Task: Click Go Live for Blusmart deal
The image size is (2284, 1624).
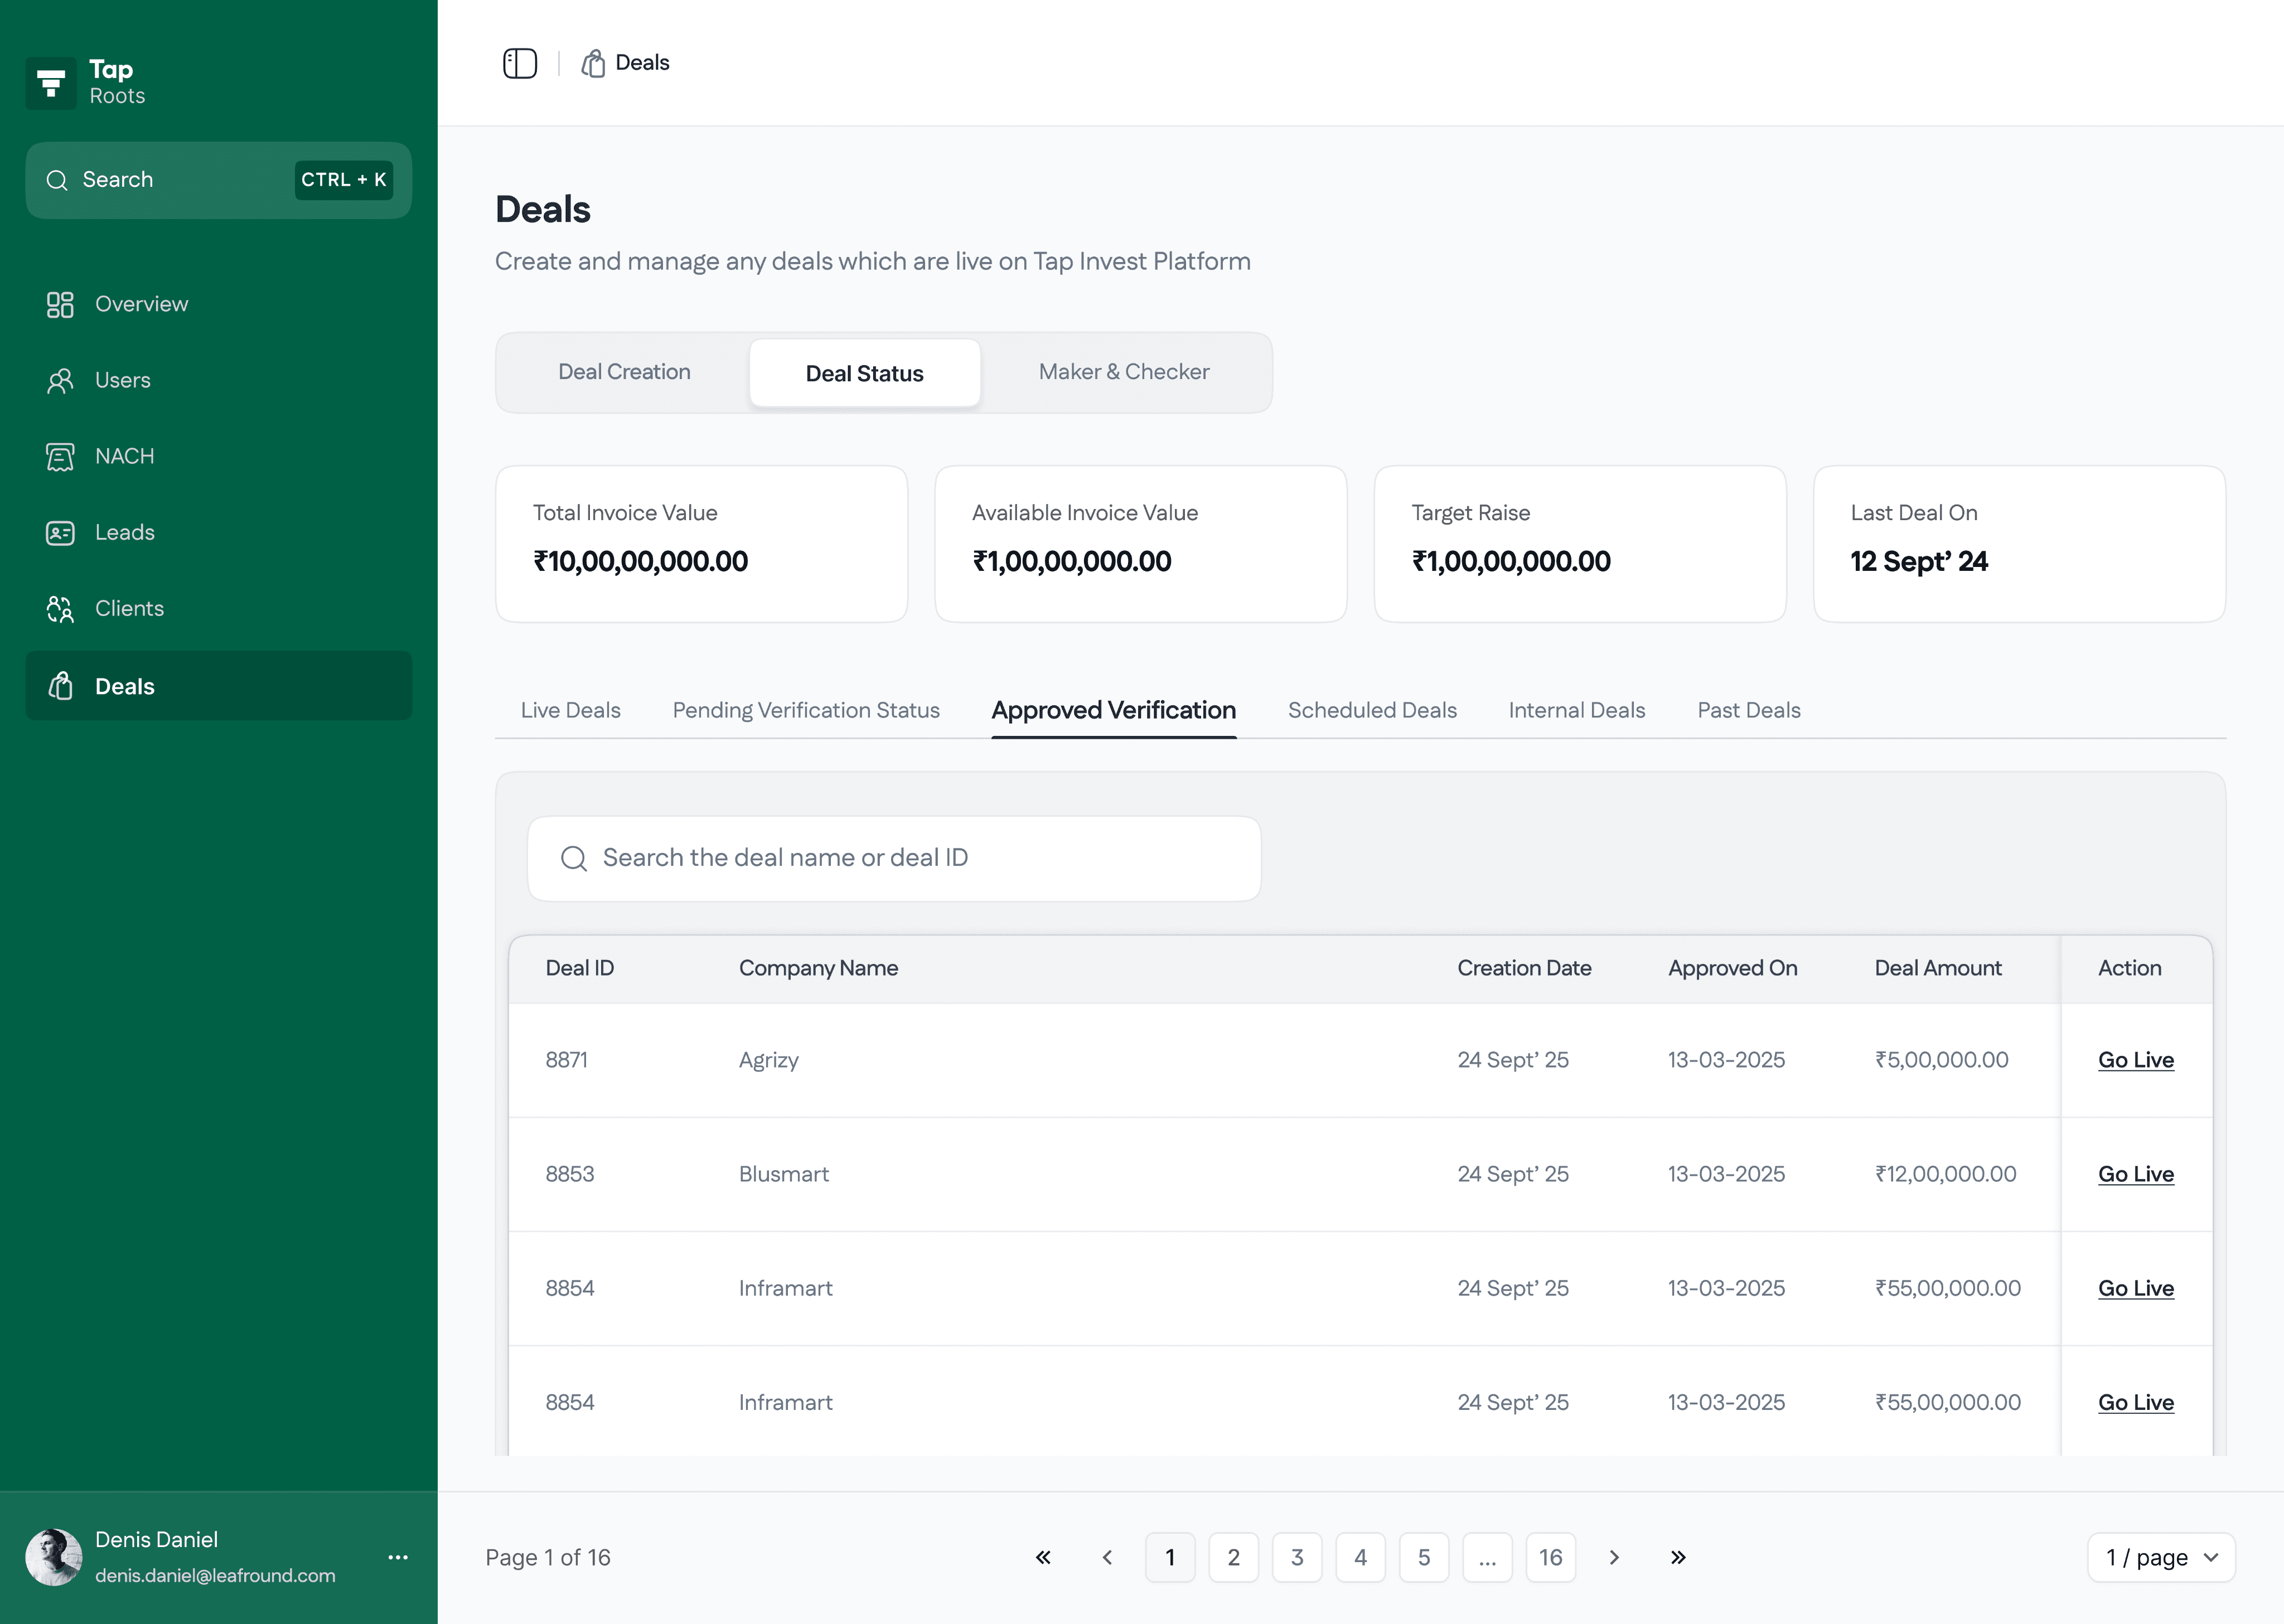Action: (2135, 1174)
